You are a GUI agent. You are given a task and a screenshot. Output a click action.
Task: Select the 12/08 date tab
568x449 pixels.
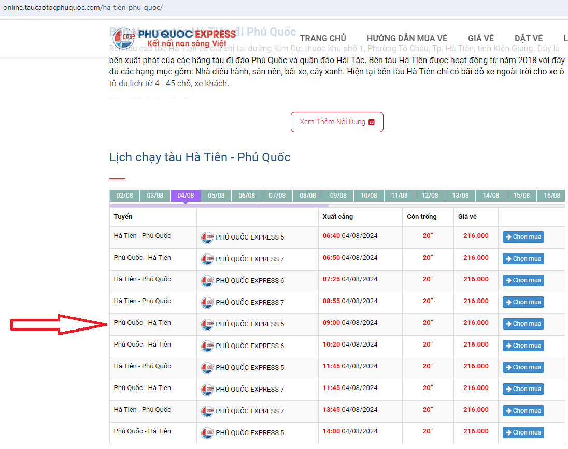(x=430, y=195)
